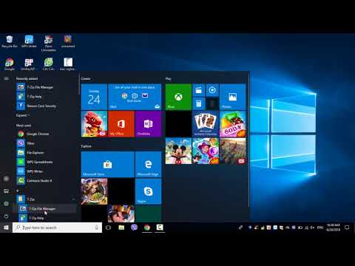355x266 pixels.
Task: Launch the Mickey Mouse Disney game tile
Action: click(178, 151)
